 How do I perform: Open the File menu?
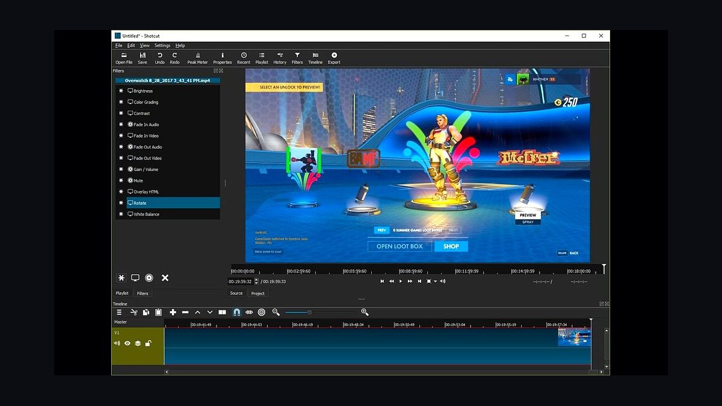pyautogui.click(x=119, y=45)
